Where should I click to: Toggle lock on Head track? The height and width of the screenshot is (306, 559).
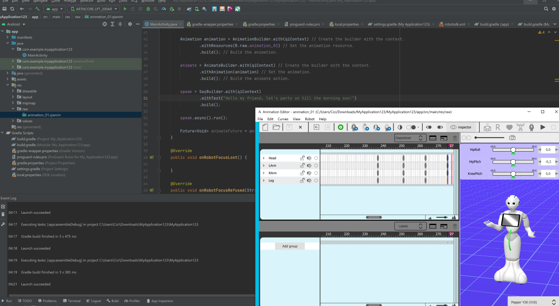pyautogui.click(x=302, y=158)
